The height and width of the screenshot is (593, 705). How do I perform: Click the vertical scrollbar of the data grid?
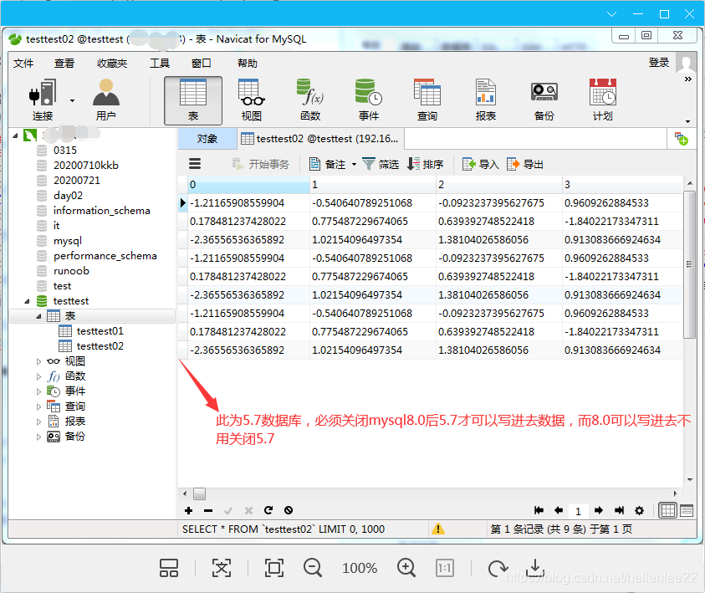(689, 264)
